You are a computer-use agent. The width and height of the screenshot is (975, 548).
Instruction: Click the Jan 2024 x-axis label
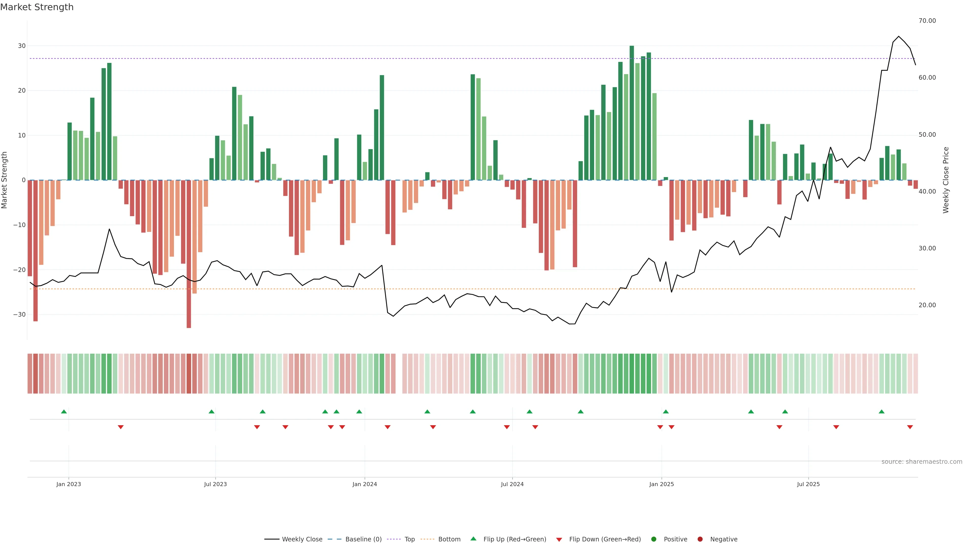point(365,484)
